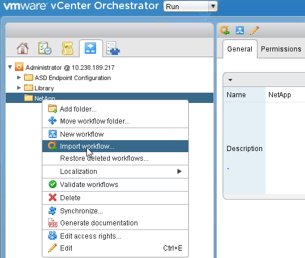Choose Delete from the context menu
This screenshot has width=305, height=258.
point(116,198)
